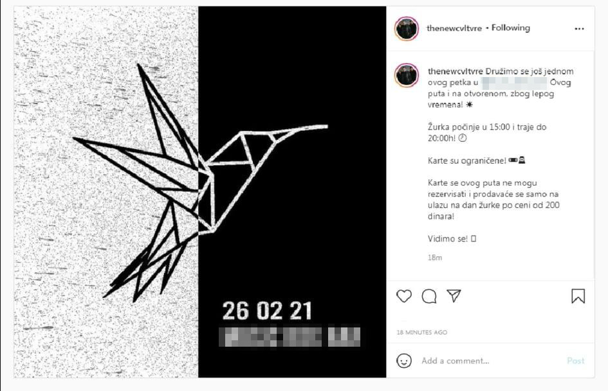Click the header profile avatar
The height and width of the screenshot is (391, 608).
[x=407, y=29]
